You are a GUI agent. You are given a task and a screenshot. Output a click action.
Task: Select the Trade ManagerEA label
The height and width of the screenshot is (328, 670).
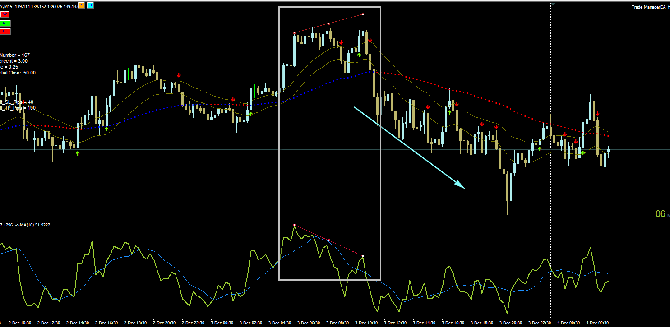(650, 6)
